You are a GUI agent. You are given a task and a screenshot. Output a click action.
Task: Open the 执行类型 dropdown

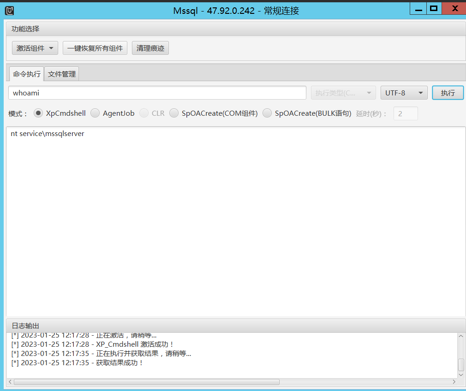(343, 93)
